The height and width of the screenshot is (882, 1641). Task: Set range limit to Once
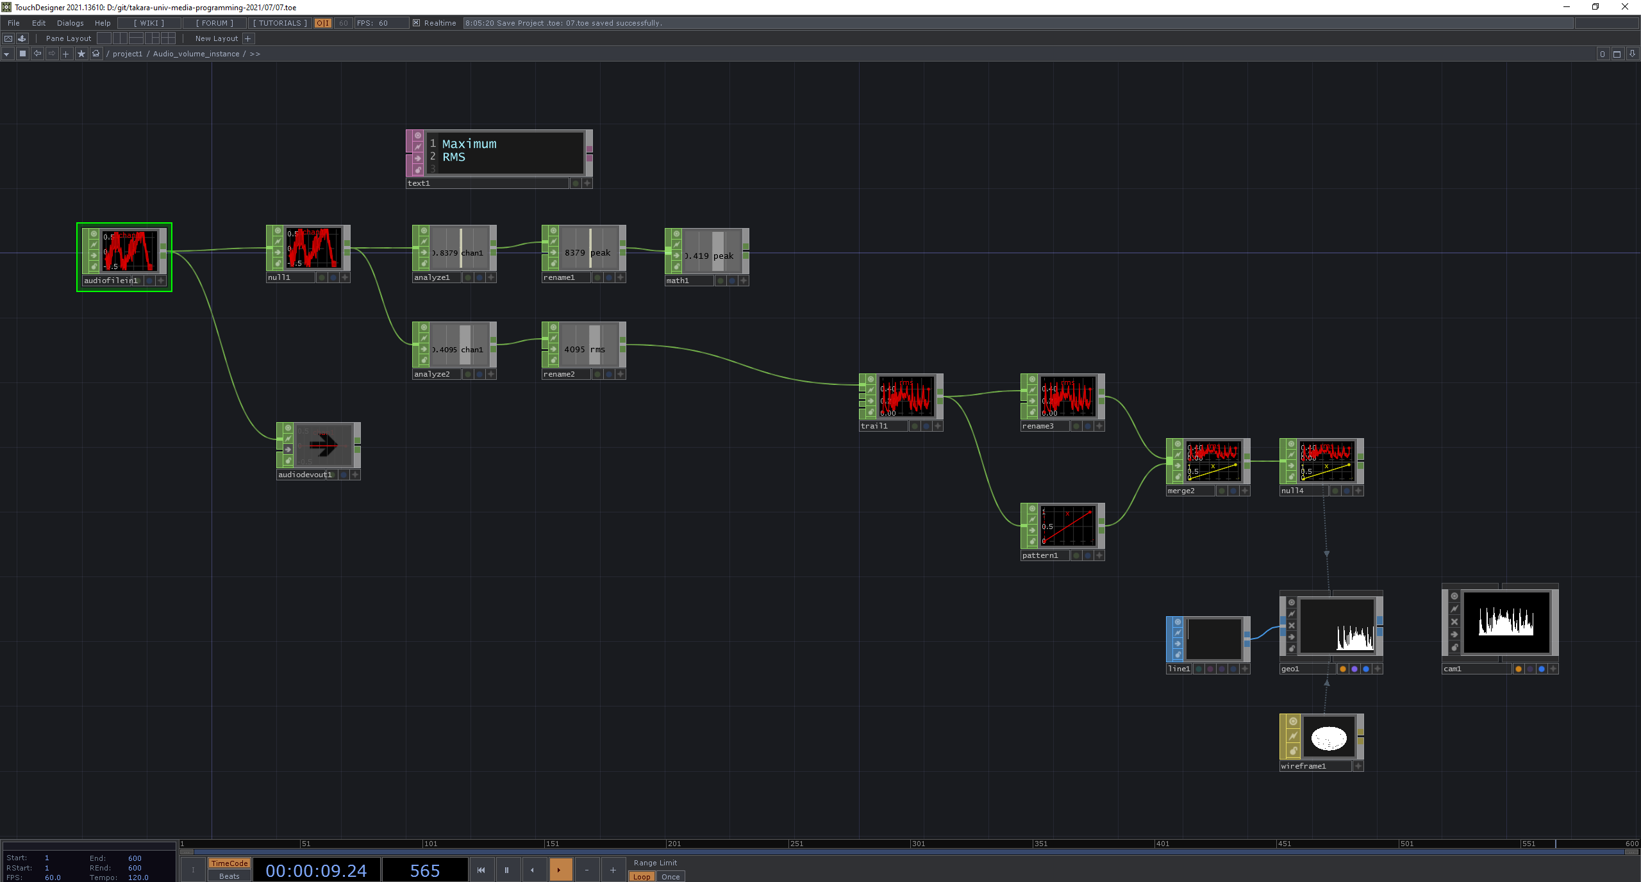671,877
